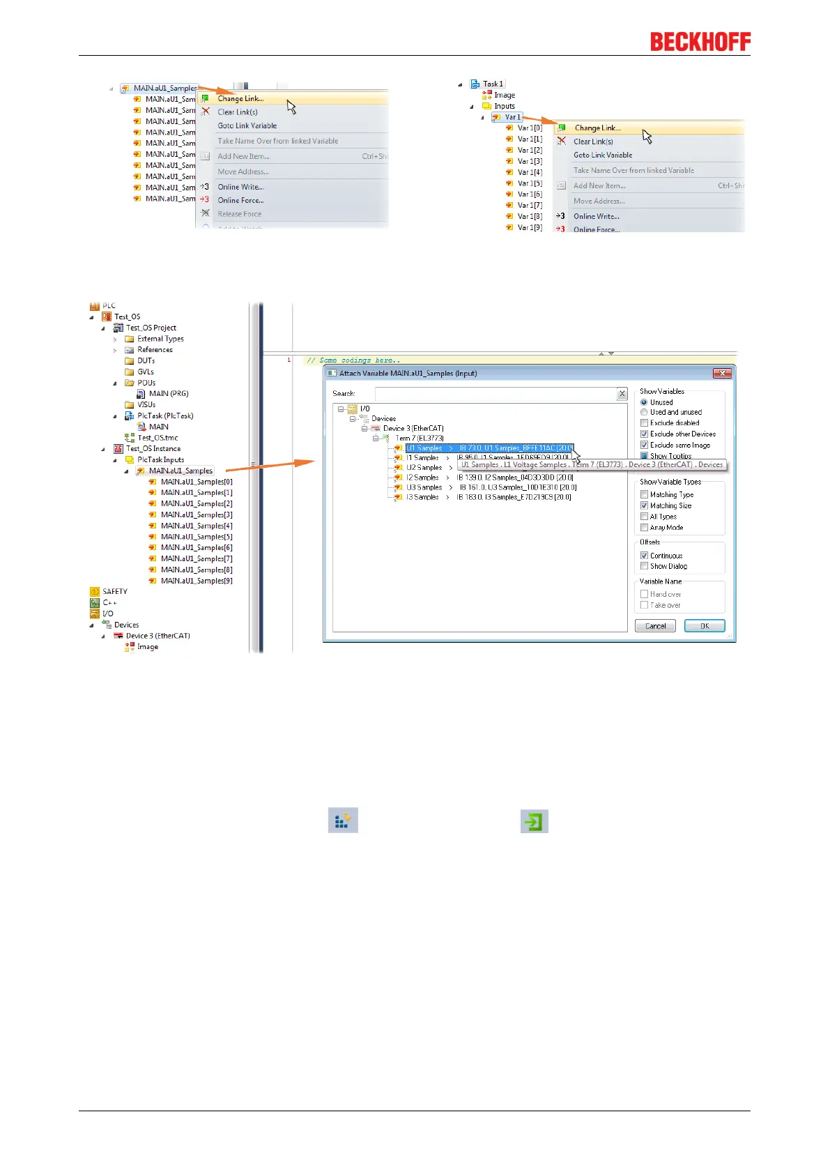Viewport: 830px width, 1174px height.
Task: Collapse the Var 1 node under Inputs
Action: click(x=482, y=117)
